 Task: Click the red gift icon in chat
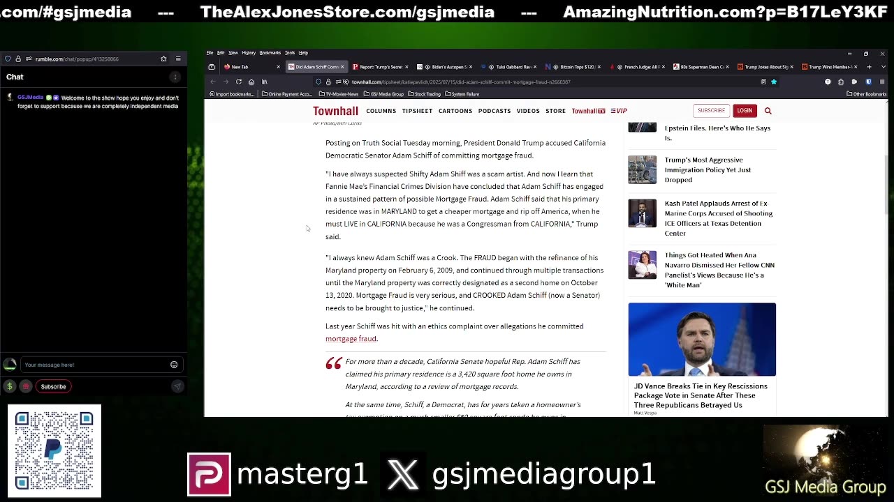[26, 386]
